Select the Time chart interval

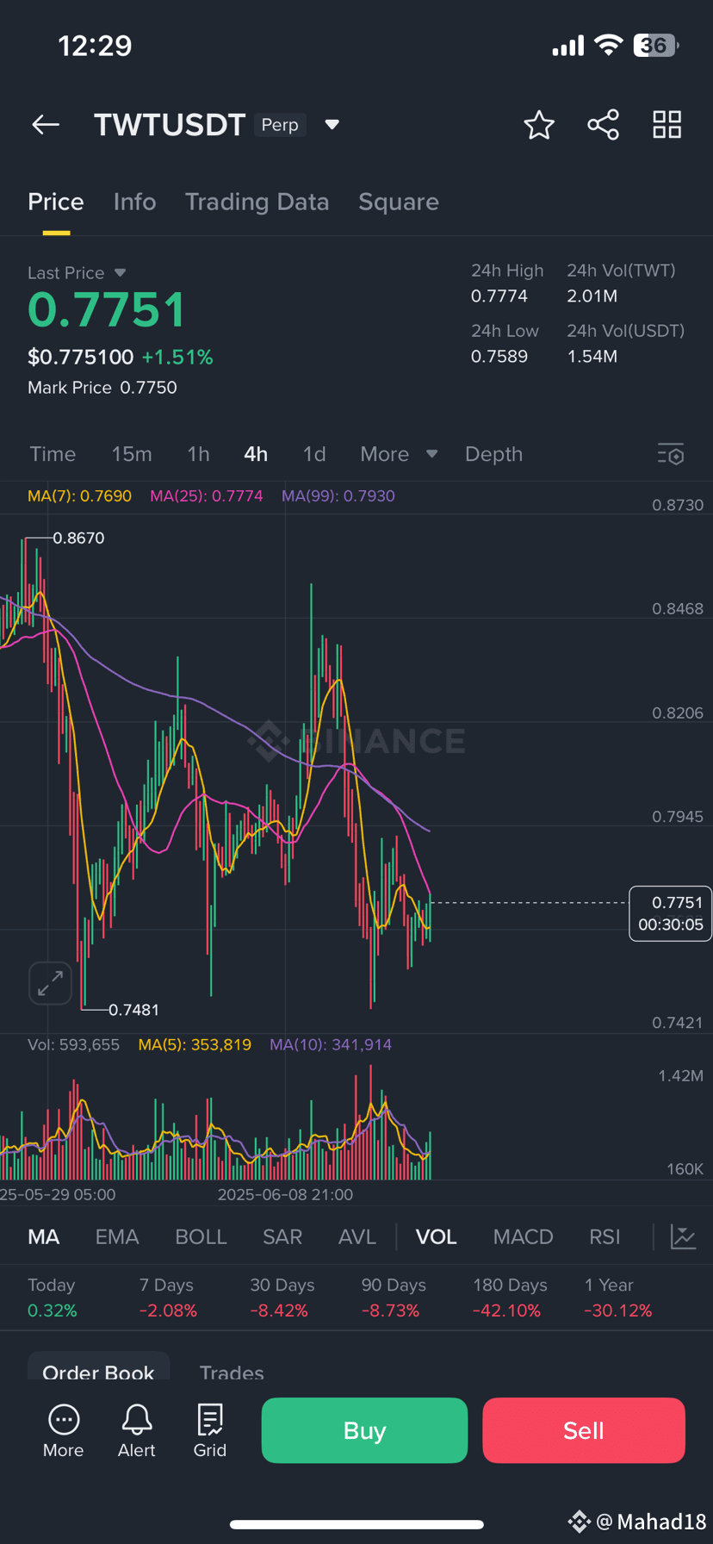[x=53, y=454]
